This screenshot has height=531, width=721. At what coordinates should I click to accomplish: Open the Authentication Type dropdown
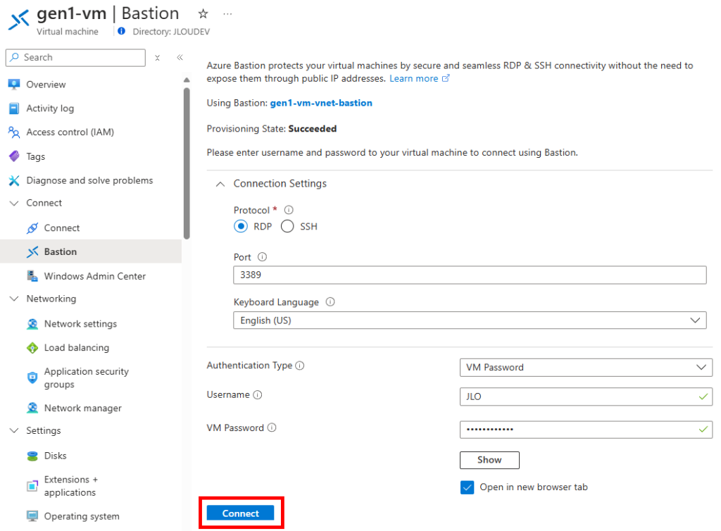coord(586,368)
